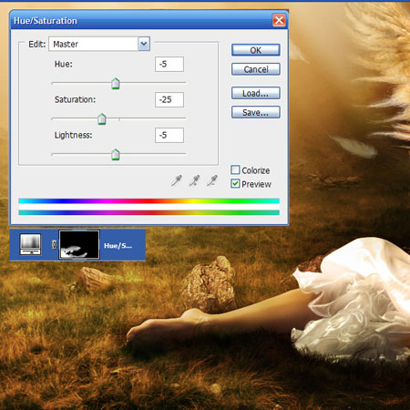Screen dimensions: 410x410
Task: Click the Hue value field
Action: (169, 64)
